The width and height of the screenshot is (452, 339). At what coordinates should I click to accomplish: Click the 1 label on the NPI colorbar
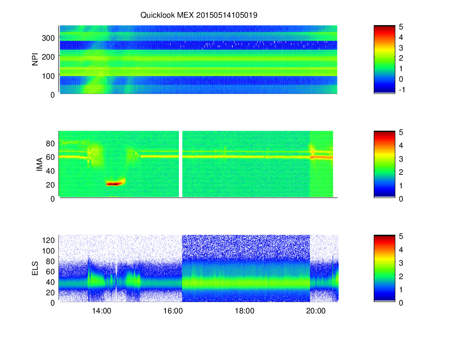401,69
